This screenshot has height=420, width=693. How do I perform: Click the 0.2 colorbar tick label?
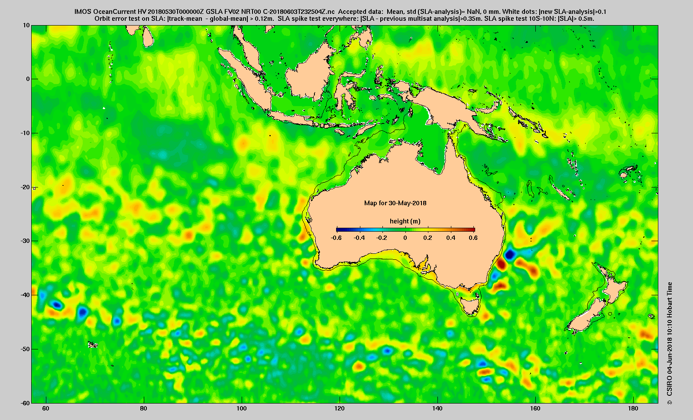428,238
